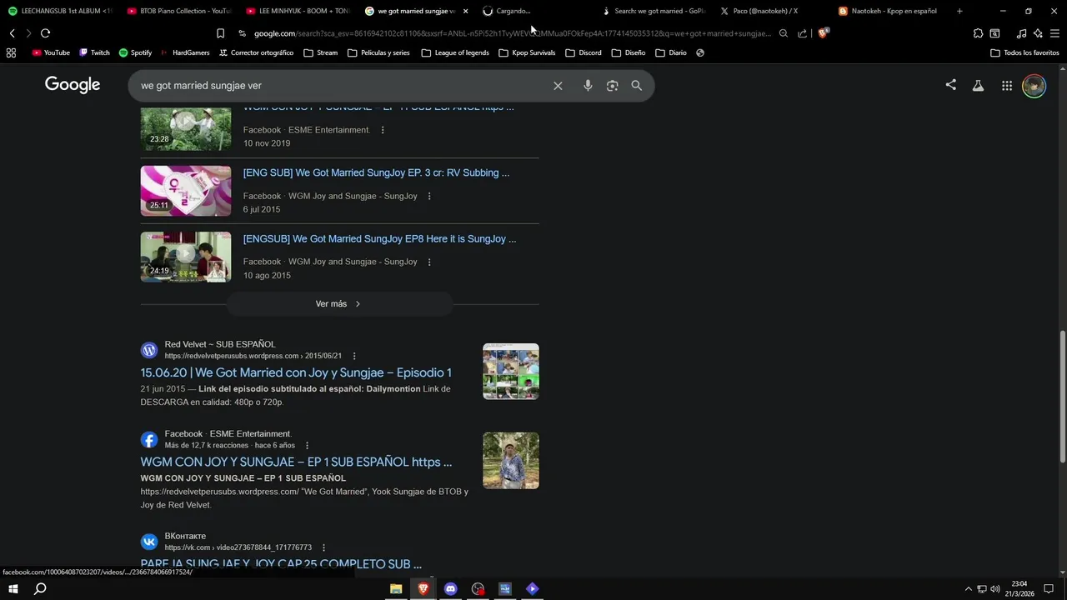
Task: Submit search with the magnifying glass icon
Action: (x=637, y=86)
